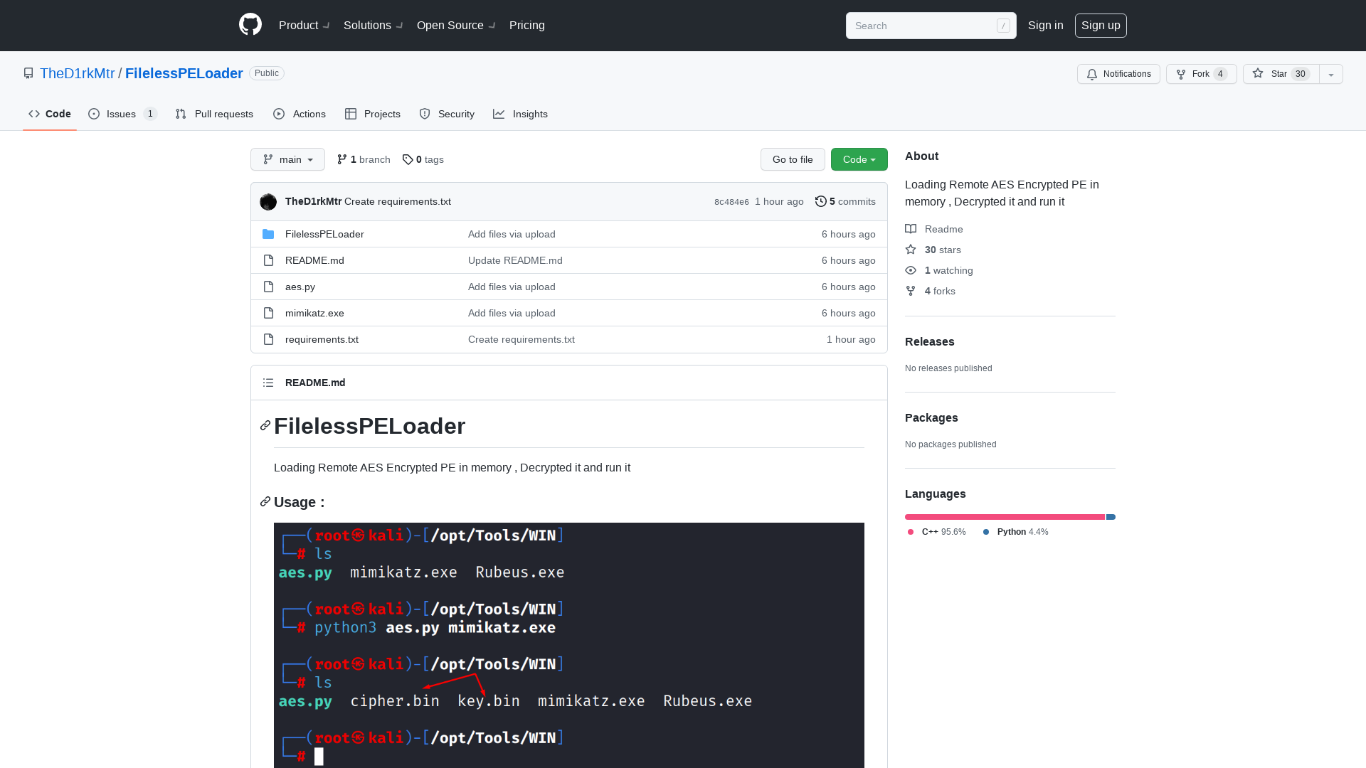The image size is (1366, 768).
Task: Open the Pricing page
Action: pyautogui.click(x=527, y=25)
